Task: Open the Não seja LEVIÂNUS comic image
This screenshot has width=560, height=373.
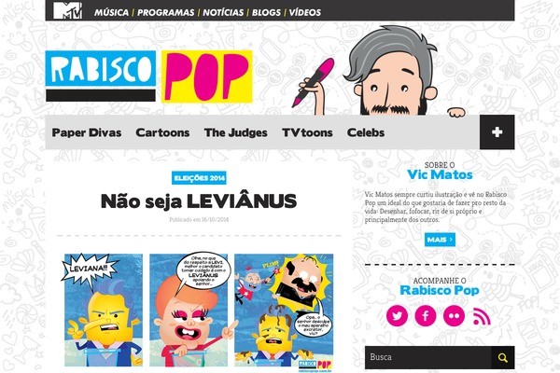Action: click(x=199, y=311)
